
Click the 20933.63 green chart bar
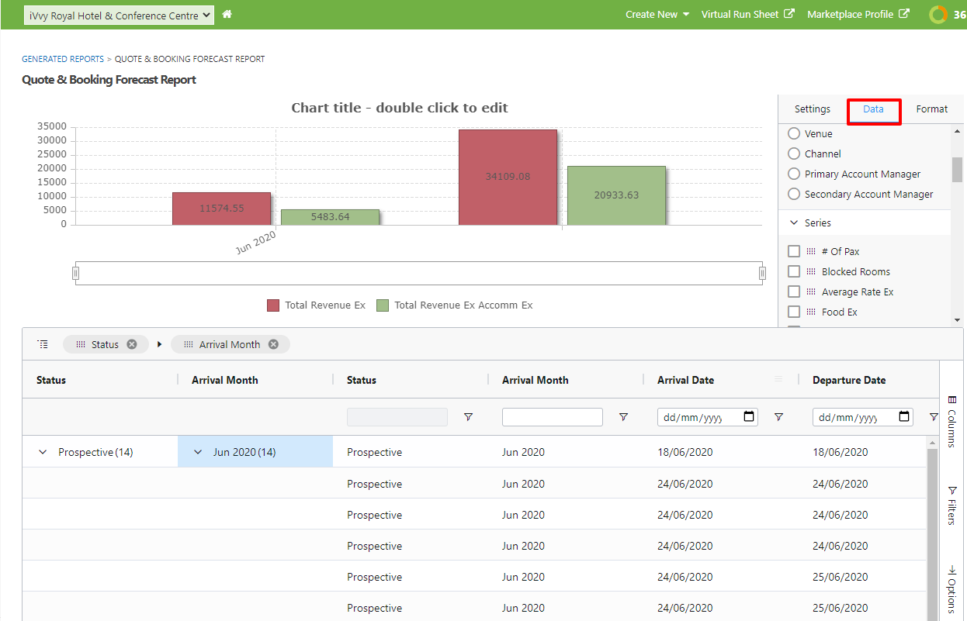[616, 195]
